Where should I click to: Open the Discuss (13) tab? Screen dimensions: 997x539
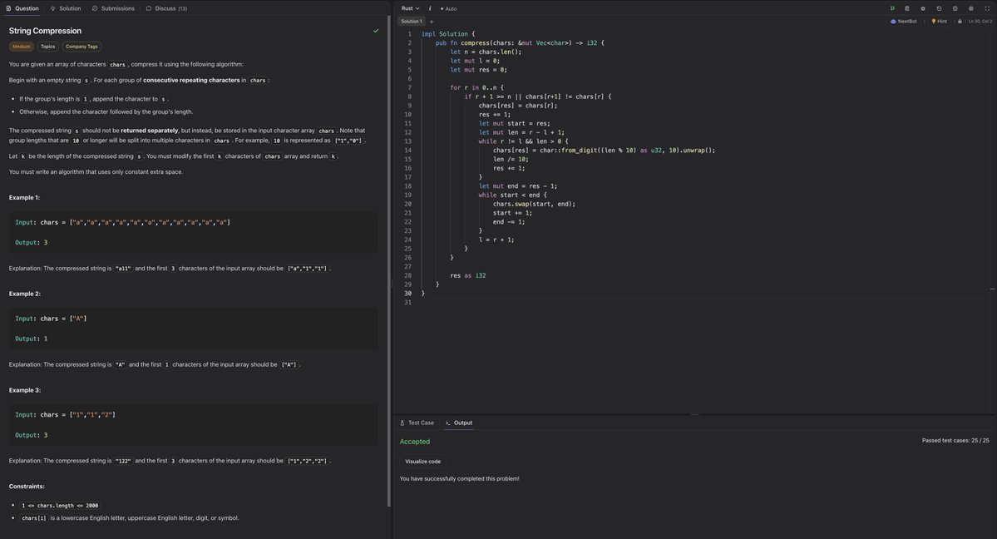click(166, 8)
